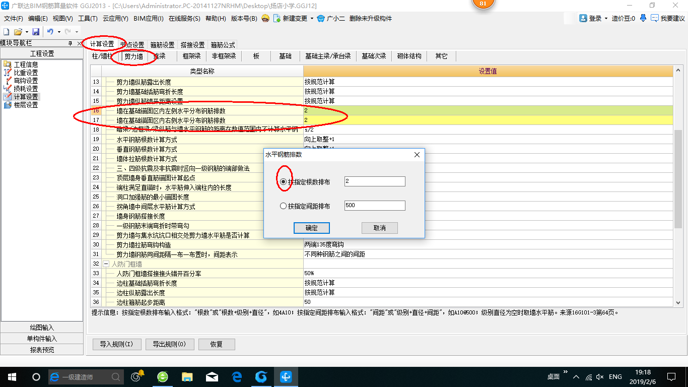This screenshot has height=387, width=688.
Task: Click 删除未升级构件 in the menu bar
Action: 371,19
